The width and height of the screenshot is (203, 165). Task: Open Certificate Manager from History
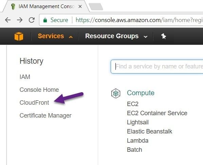tap(45, 116)
